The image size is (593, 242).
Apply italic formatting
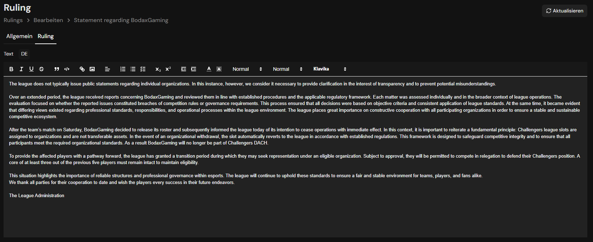point(21,69)
